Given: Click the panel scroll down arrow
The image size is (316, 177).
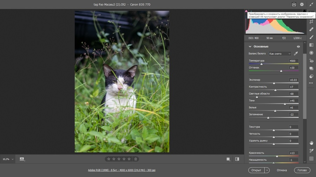Looking at the screenshot, I should pyautogui.click(x=305, y=162).
